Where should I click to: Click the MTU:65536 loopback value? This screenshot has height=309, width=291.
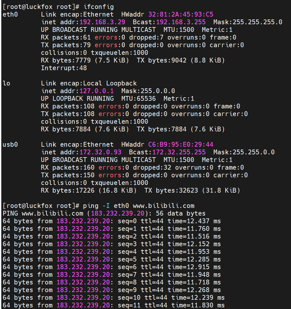click(139, 99)
